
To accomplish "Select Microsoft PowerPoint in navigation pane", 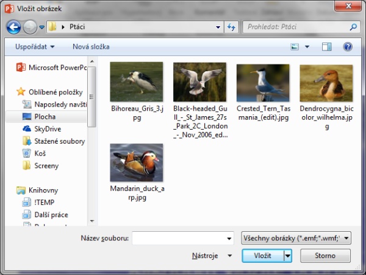I will click(x=51, y=68).
